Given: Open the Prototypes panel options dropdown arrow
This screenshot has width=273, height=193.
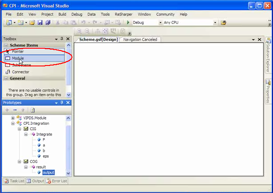Looking at the screenshot, I should click(56, 103).
